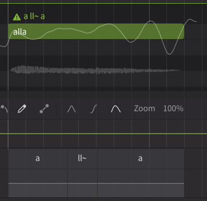Click strength bar line under the ll~ phoneme
The image size is (207, 201).
click(82, 183)
